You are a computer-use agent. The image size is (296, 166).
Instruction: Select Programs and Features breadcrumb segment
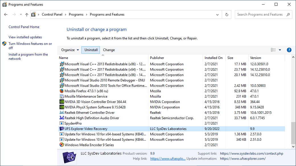tap(107, 14)
